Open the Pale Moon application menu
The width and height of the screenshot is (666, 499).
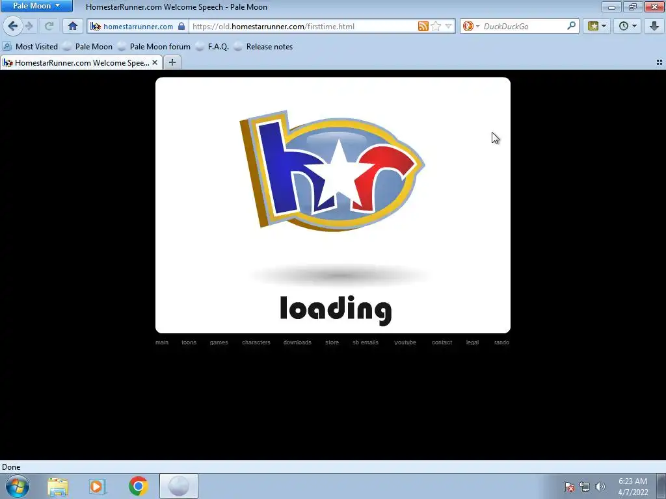(36, 6)
